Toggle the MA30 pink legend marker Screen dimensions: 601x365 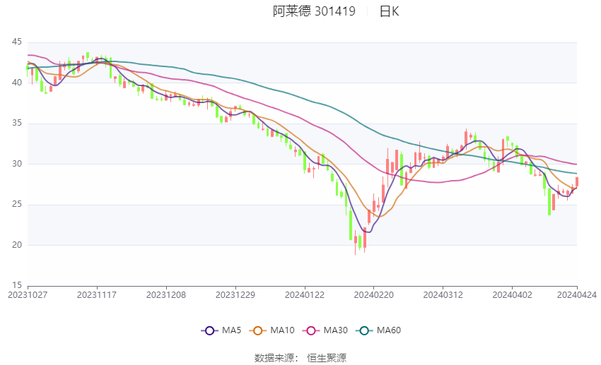pyautogui.click(x=309, y=330)
